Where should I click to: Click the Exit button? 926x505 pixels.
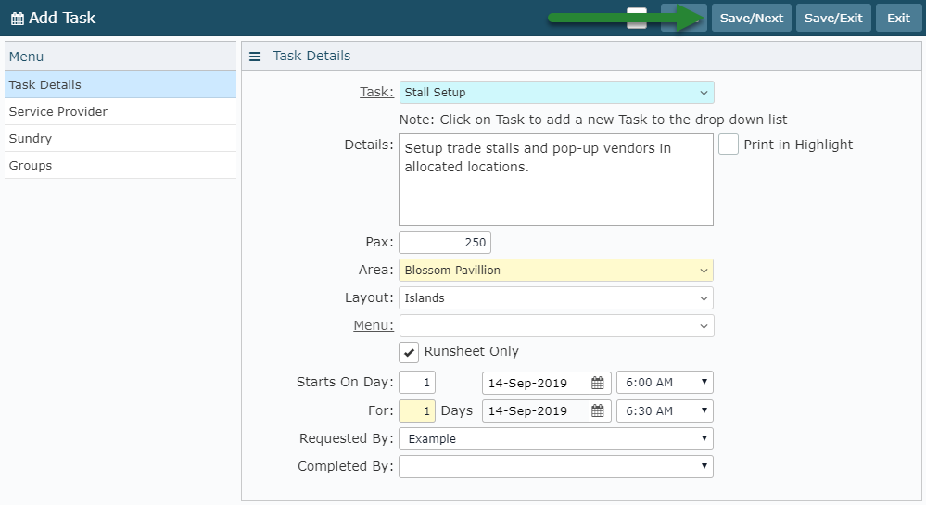898,18
